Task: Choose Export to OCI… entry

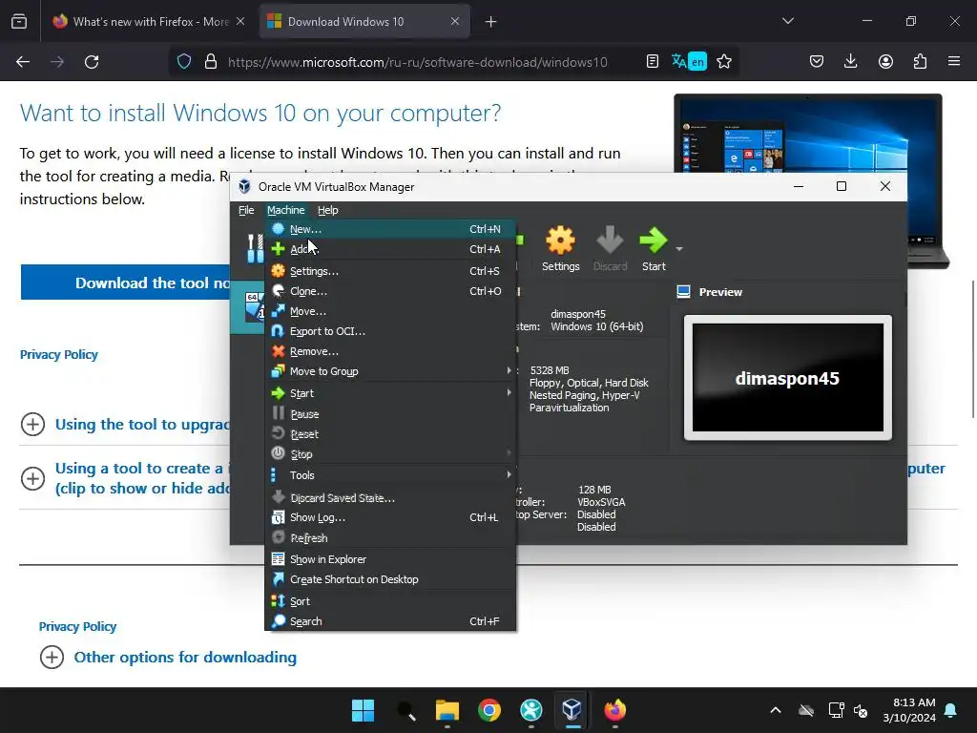Action: [x=390, y=331]
